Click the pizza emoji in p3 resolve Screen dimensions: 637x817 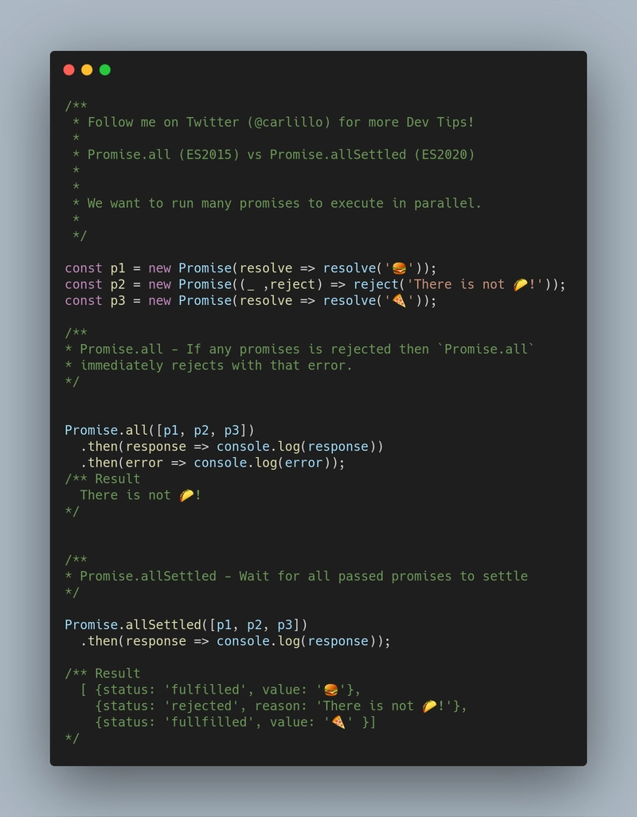399,301
